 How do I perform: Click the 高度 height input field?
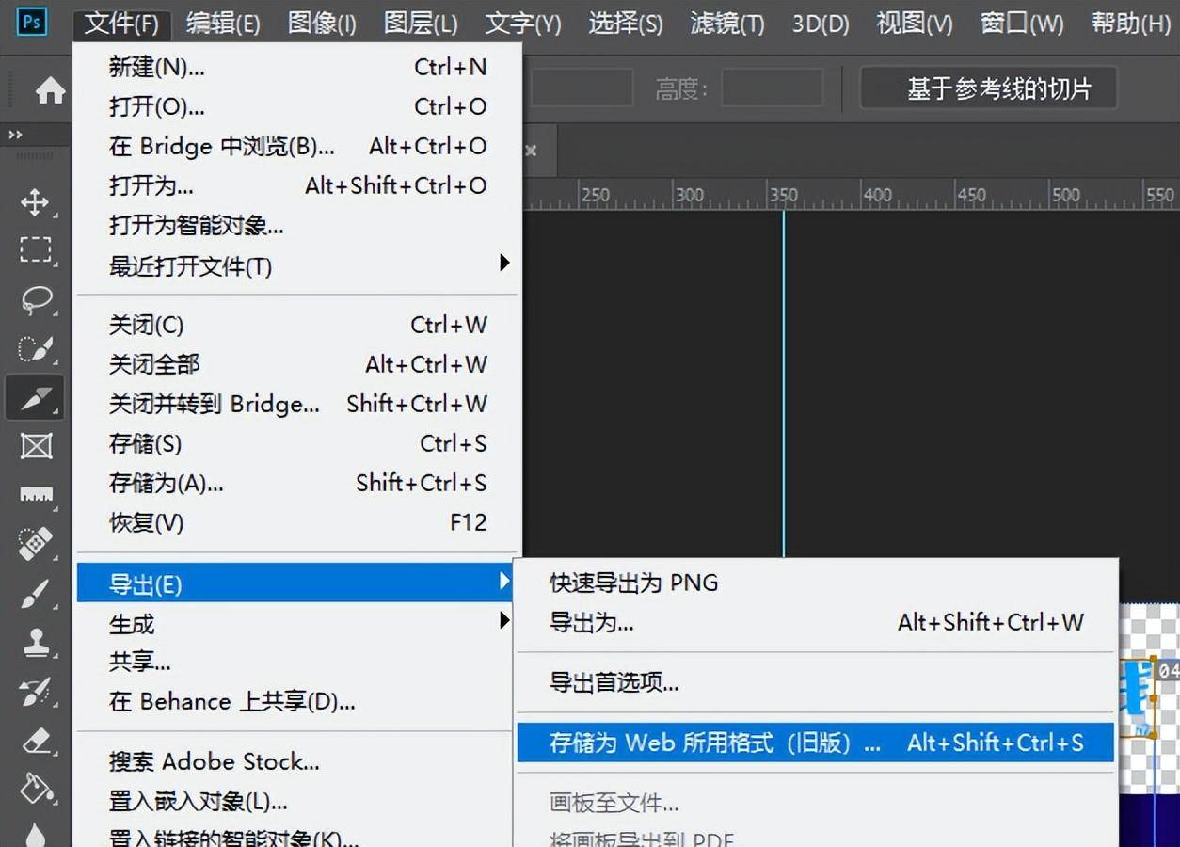click(x=773, y=88)
